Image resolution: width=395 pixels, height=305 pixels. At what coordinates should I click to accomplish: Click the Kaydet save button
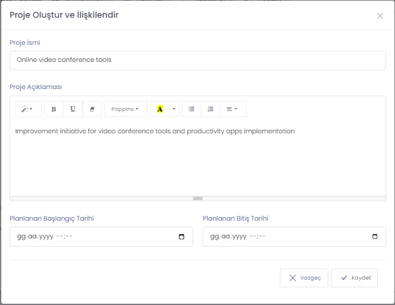pyautogui.click(x=355, y=278)
